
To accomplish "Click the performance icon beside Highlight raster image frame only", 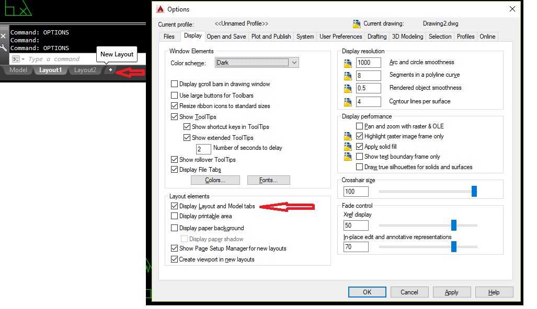I will tap(347, 137).
